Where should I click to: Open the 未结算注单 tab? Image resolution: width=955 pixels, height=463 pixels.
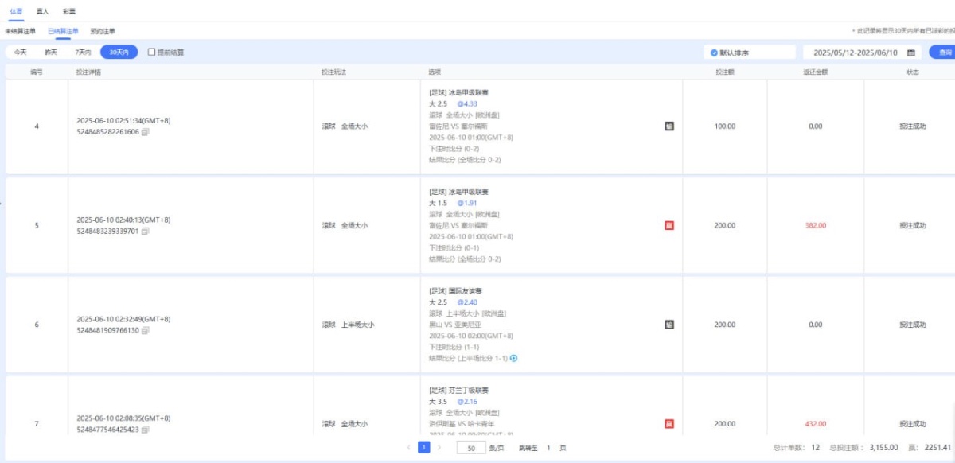point(21,31)
